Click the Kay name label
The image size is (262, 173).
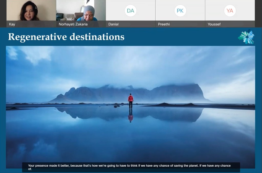[x=12, y=24]
